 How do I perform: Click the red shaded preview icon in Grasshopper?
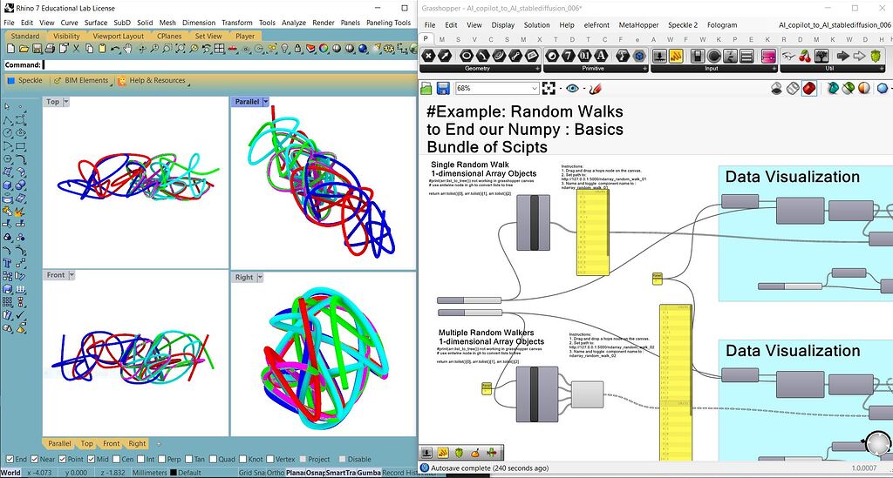809,88
